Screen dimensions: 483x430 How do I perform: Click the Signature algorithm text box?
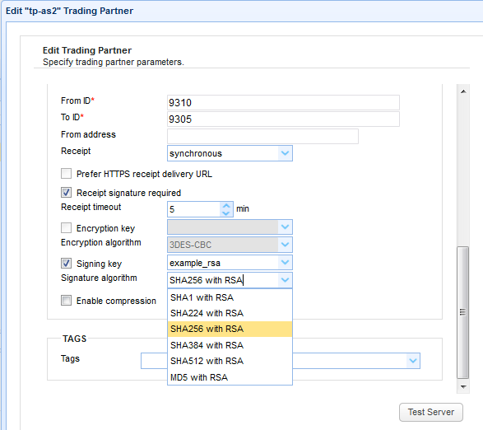pos(223,280)
